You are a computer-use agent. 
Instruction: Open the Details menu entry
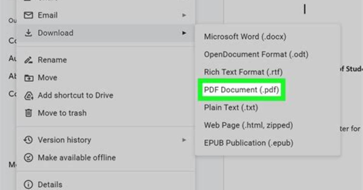[x=106, y=185]
